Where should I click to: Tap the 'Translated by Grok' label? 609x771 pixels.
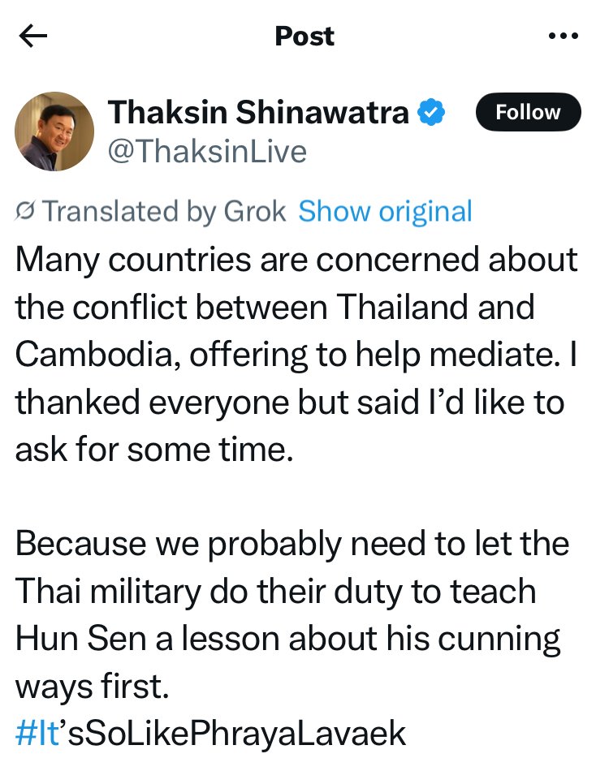pos(165,212)
